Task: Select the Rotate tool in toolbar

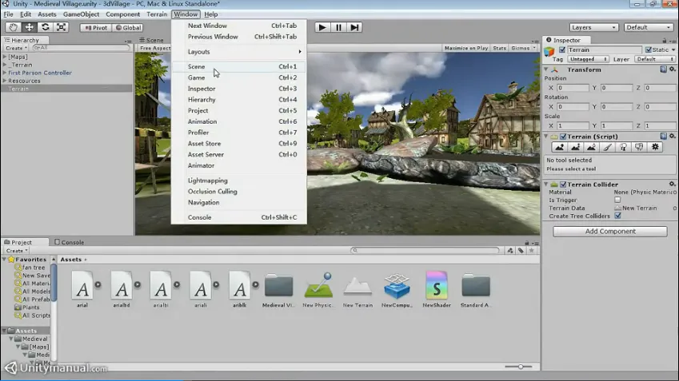Action: 45,27
